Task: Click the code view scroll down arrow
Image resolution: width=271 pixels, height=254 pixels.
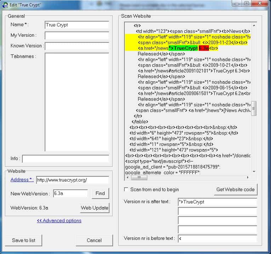Action: point(254,171)
